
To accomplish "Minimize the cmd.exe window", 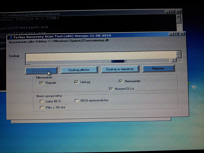I will click(x=167, y=12).
